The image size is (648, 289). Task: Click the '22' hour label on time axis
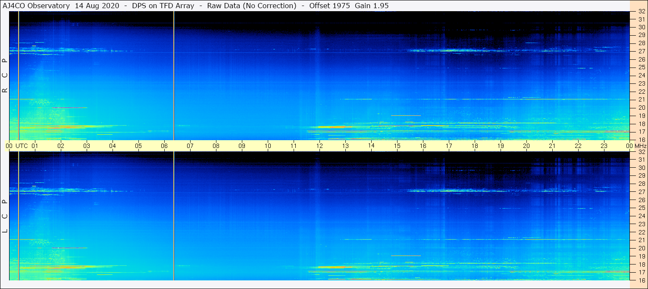tap(578, 146)
